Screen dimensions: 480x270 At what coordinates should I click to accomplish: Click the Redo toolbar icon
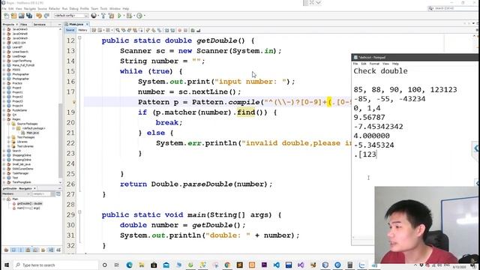coord(46,16)
